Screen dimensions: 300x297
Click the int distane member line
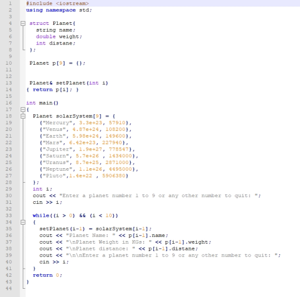click(56, 43)
